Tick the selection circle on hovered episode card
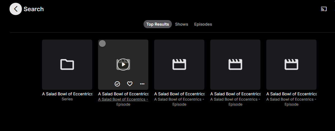Screen dimensions: 335x131 coord(103,43)
